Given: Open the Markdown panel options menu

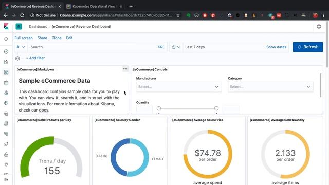Looking at the screenshot, I should [x=125, y=69].
